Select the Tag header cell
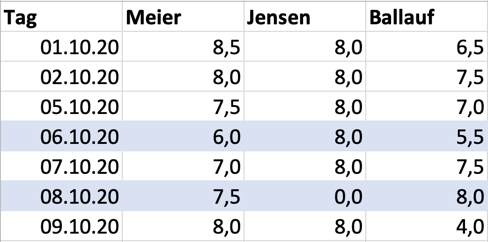 61,16
